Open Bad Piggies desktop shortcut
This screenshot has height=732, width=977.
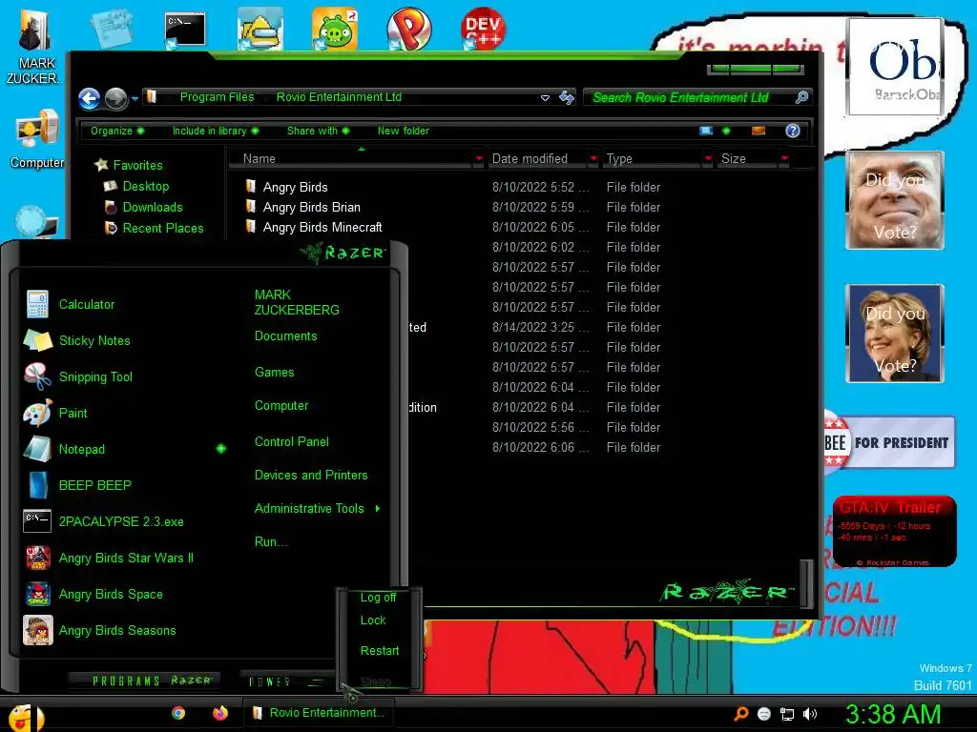[x=335, y=29]
